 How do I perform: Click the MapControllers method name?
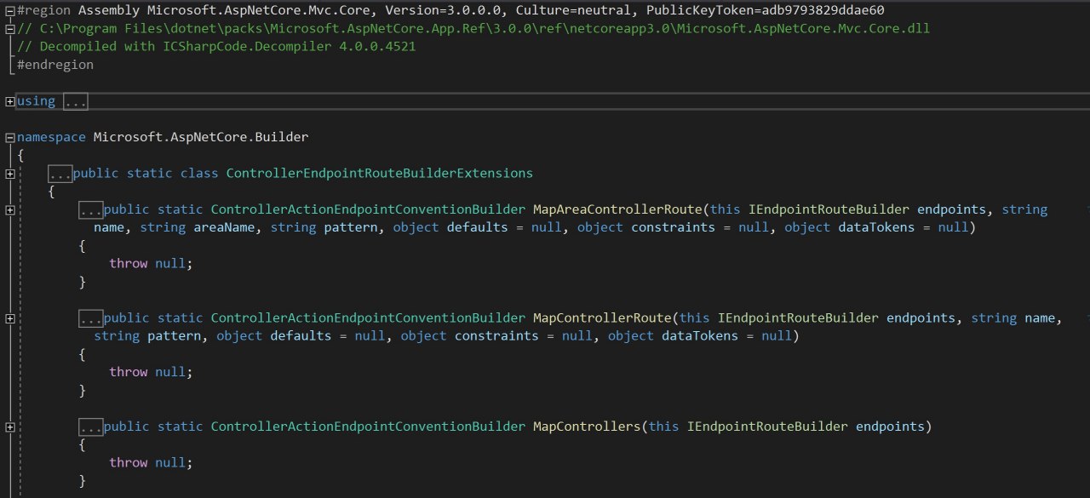[587, 426]
